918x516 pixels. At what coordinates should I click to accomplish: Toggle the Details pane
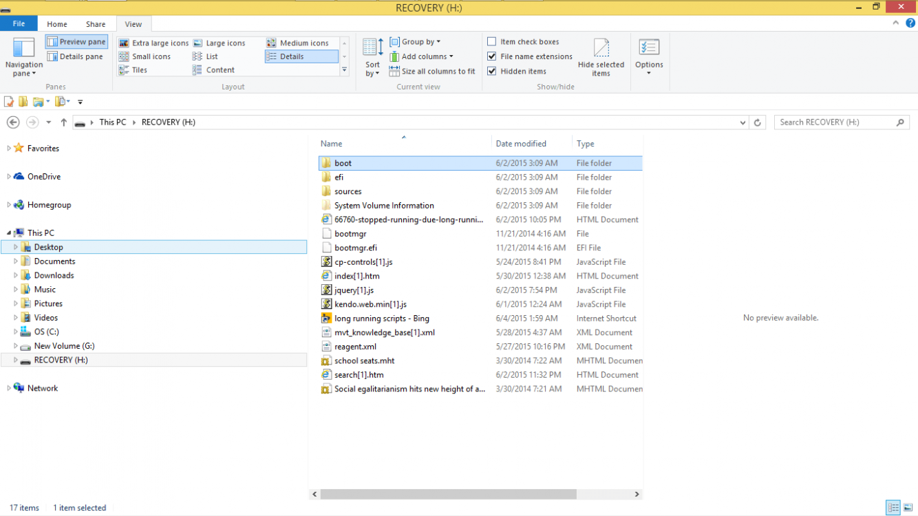[x=76, y=56]
